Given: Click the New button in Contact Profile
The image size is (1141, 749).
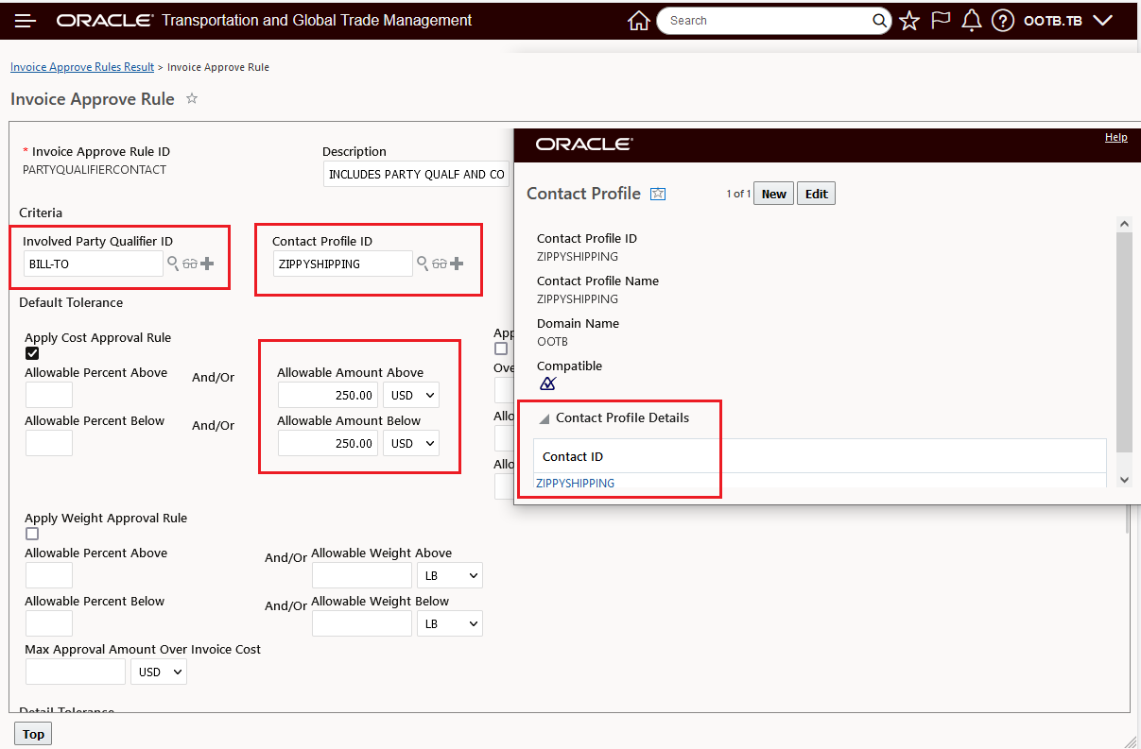Looking at the screenshot, I should click(x=773, y=194).
